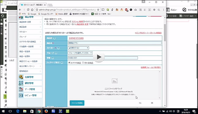Show help for the グループ row
The image size is (198, 114).
click(56, 53)
